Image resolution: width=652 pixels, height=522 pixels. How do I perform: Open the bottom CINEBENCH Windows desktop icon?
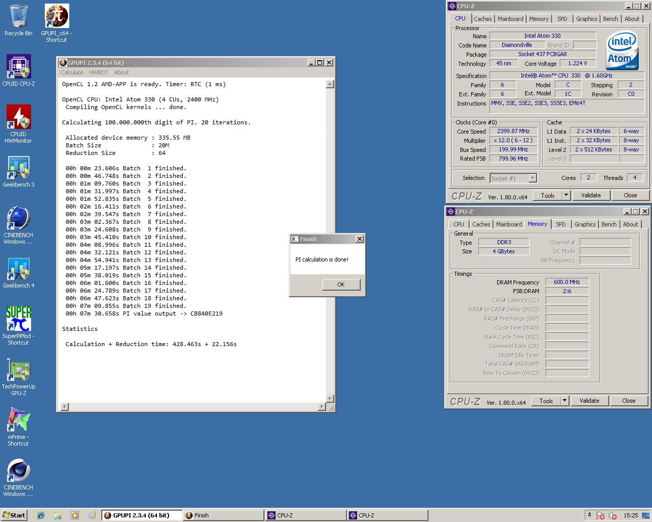click(x=18, y=477)
